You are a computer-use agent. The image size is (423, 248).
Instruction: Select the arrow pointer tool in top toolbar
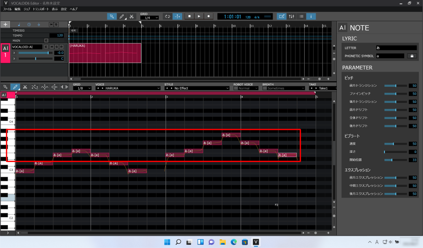111,16
